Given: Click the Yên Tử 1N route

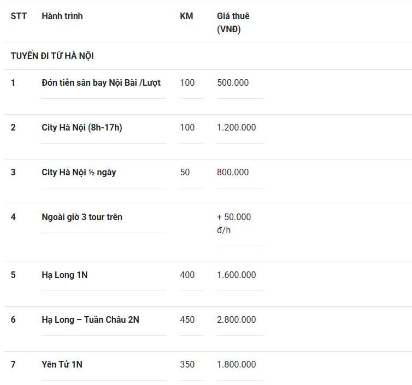Looking at the screenshot, I should [x=62, y=365].
